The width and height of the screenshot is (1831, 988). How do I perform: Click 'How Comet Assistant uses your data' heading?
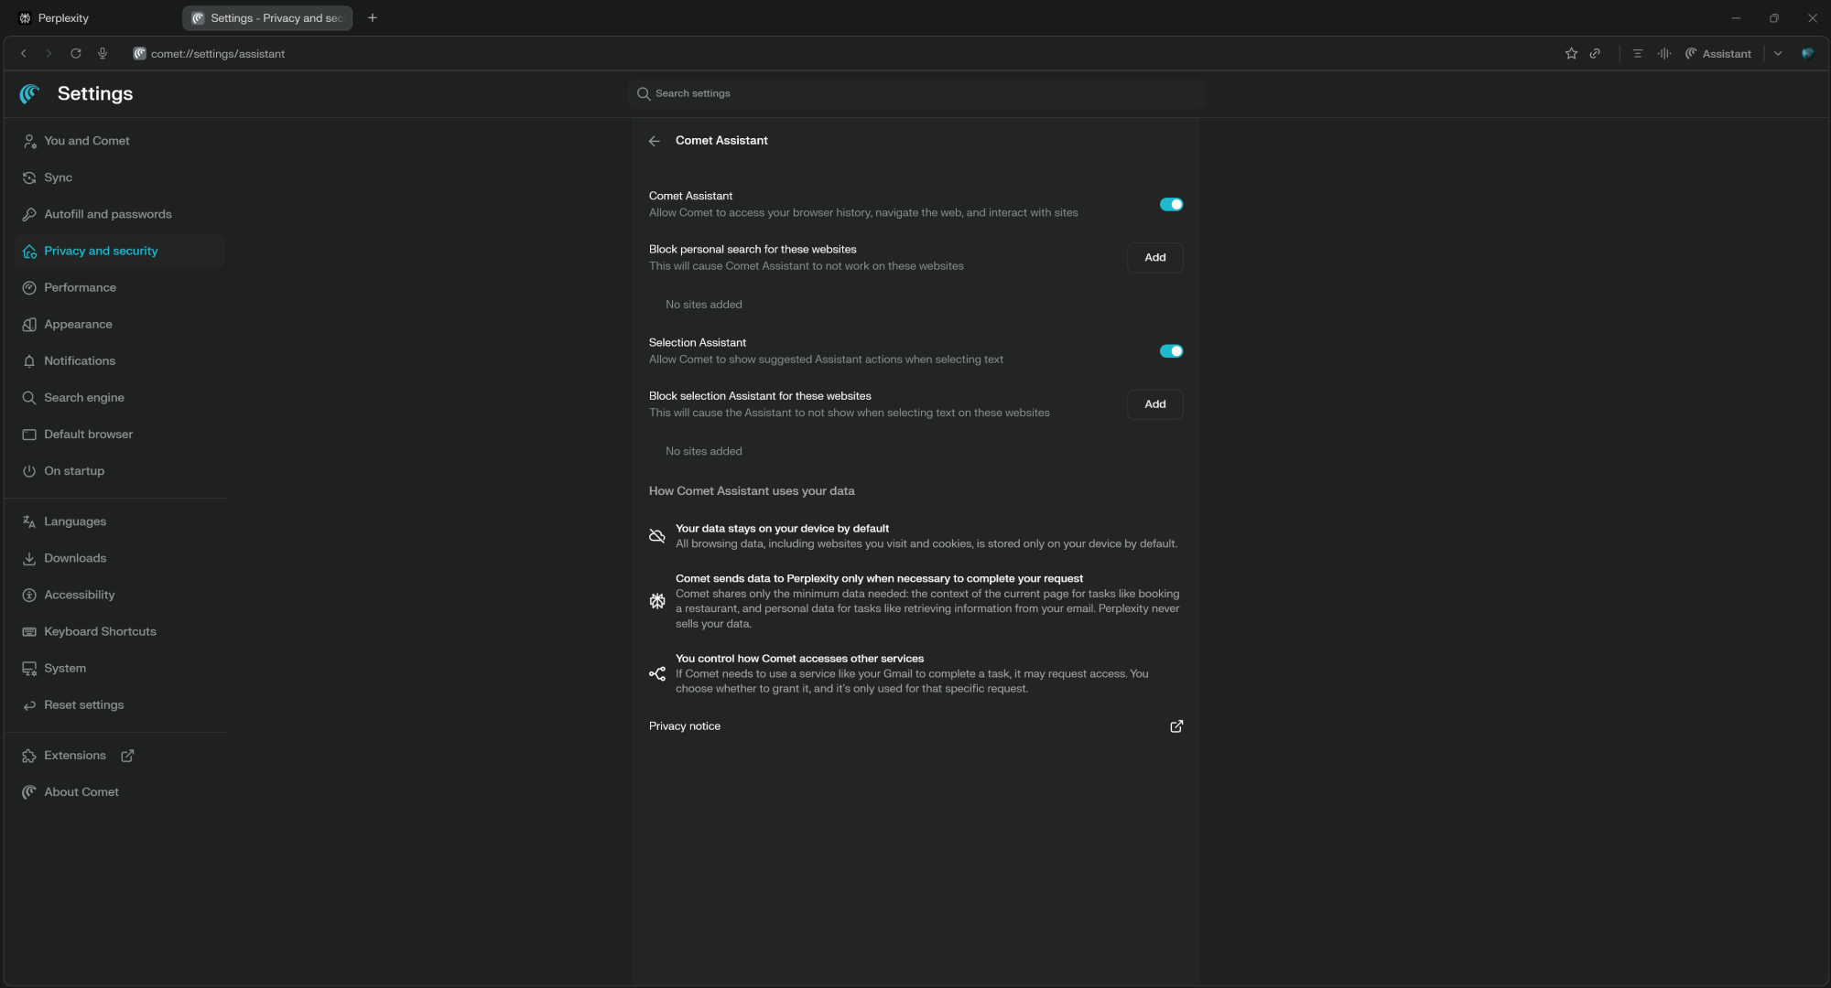point(752,491)
